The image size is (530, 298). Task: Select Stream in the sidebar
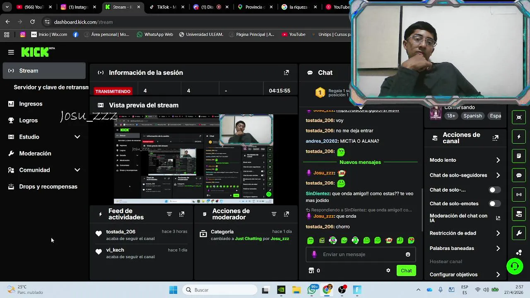coord(44,71)
